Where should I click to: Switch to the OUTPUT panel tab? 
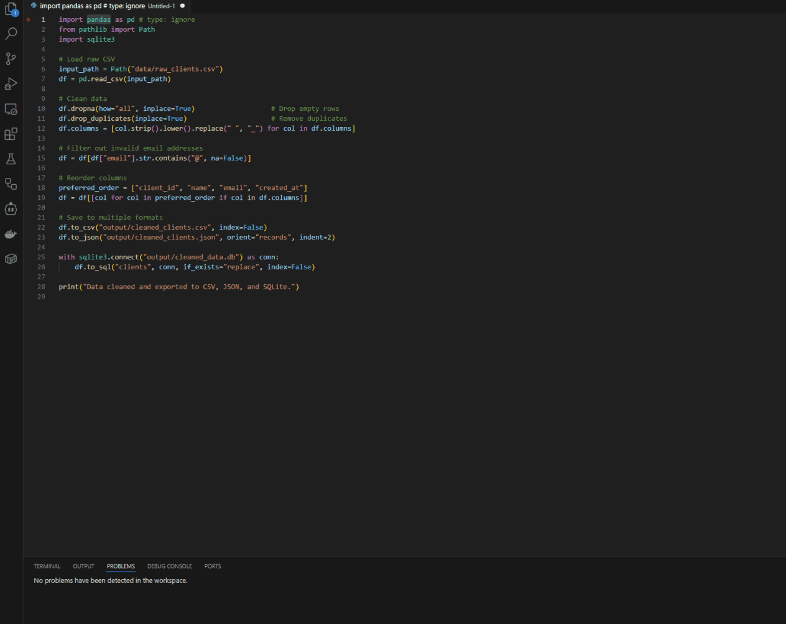point(83,566)
